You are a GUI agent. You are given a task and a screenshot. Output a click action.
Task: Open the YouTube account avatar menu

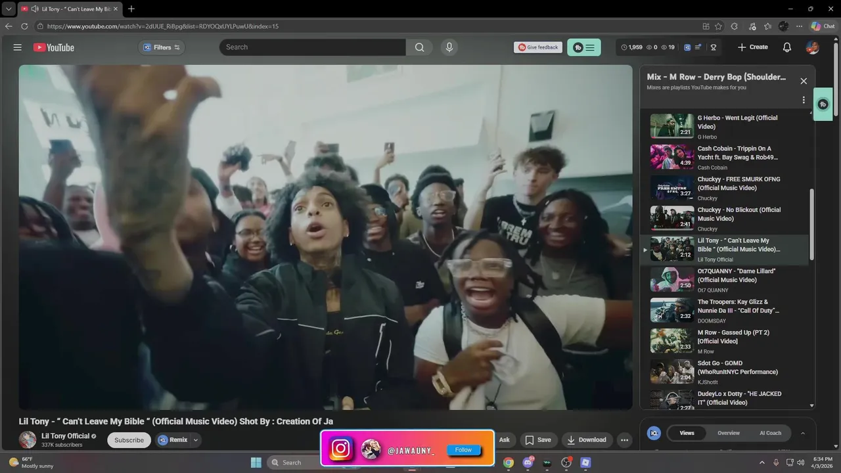(x=813, y=47)
